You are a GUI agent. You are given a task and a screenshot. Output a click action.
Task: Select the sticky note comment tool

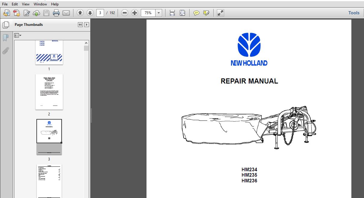(196, 13)
